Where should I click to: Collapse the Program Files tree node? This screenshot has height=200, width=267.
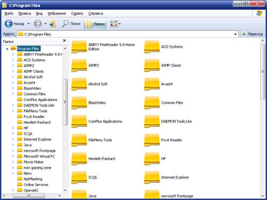(x=7, y=48)
